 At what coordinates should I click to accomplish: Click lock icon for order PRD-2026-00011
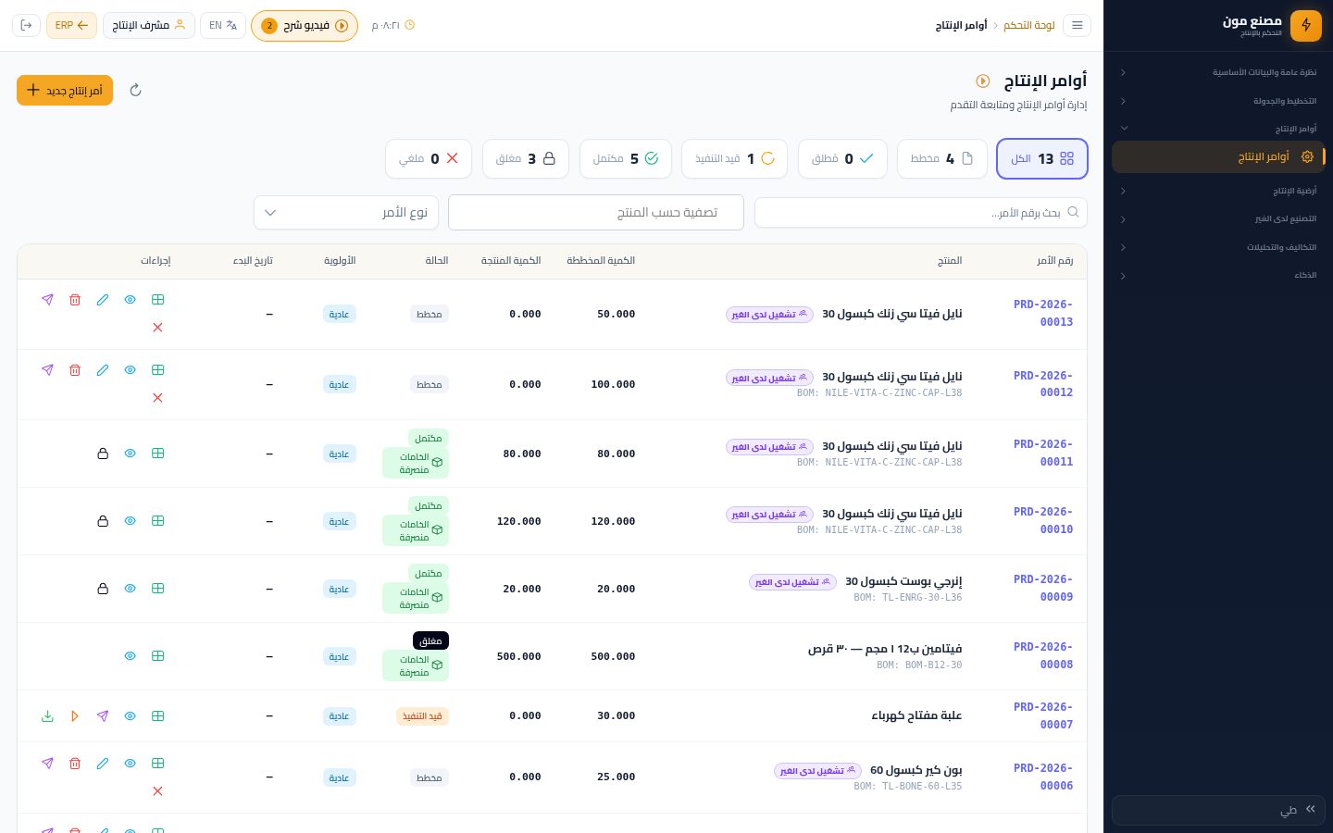[103, 454]
